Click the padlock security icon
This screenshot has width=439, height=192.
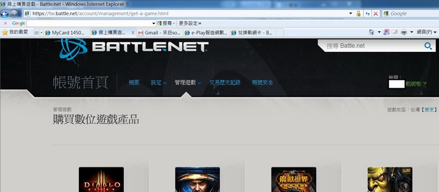coord(358,13)
